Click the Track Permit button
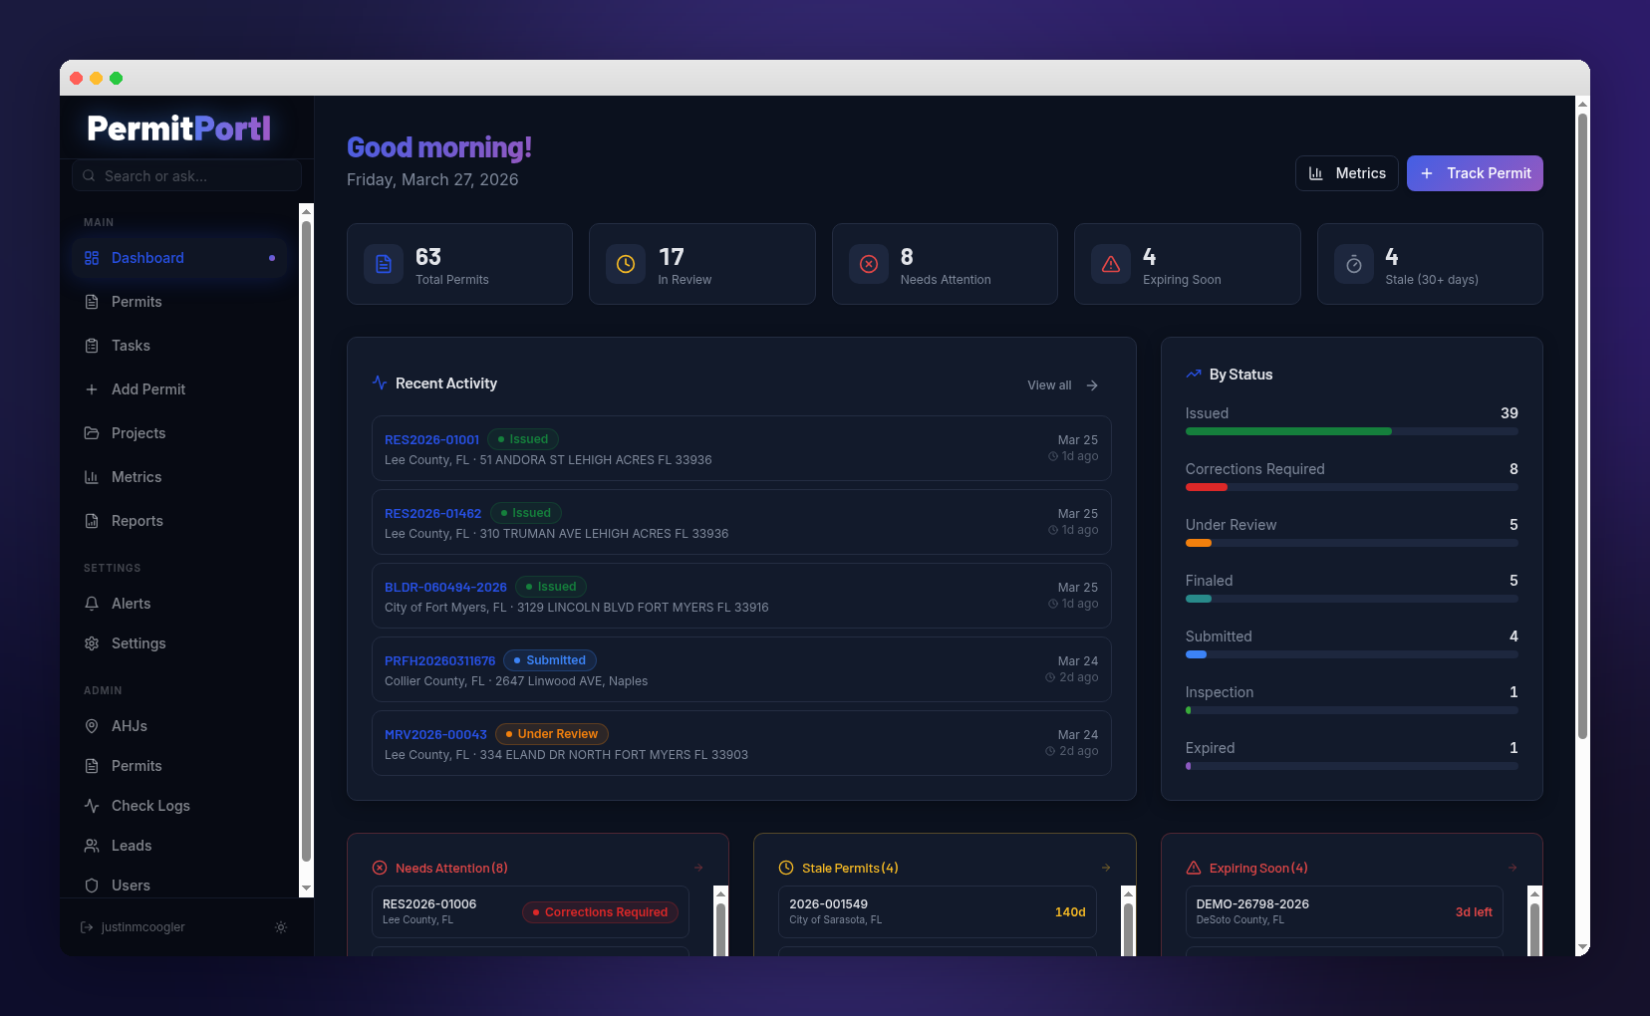Image resolution: width=1650 pixels, height=1016 pixels. click(1475, 173)
